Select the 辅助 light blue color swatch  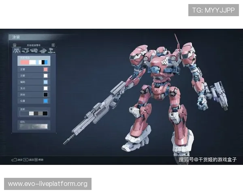point(45,82)
